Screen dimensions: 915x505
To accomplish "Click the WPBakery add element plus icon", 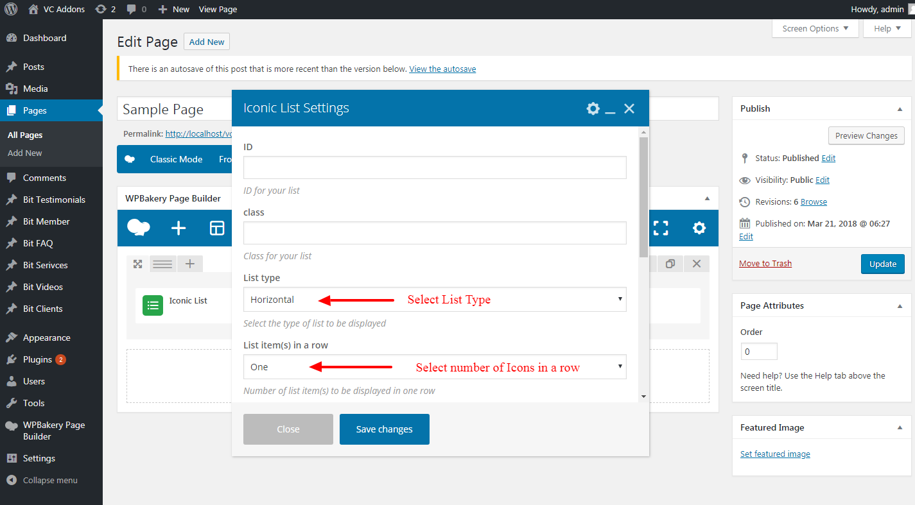I will pos(179,228).
